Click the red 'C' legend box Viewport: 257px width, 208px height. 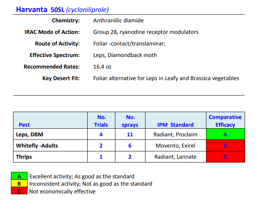[19, 191]
